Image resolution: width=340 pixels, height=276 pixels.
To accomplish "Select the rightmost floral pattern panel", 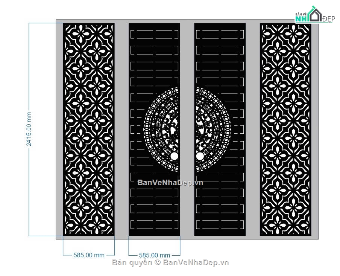I will click(x=285, y=130).
